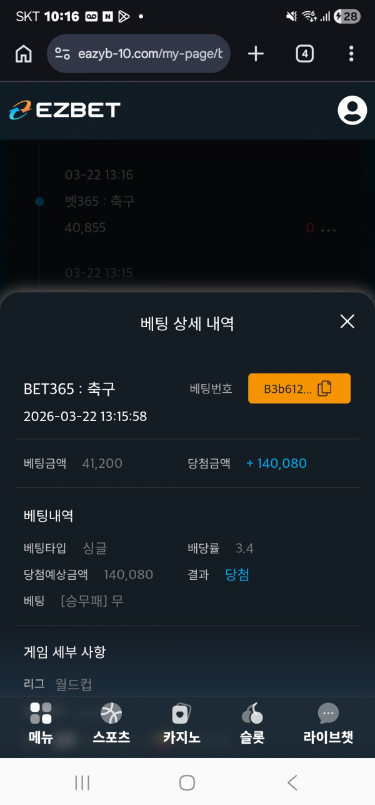Tap the site info icon in address bar

click(62, 54)
